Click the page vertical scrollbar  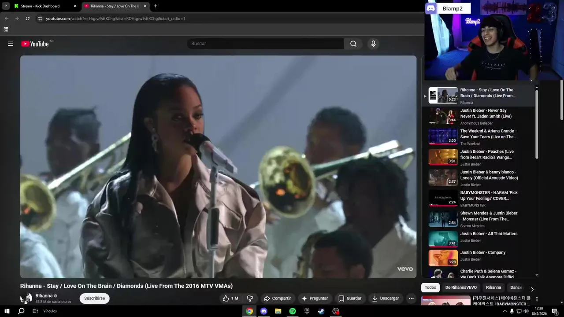[x=562, y=100]
